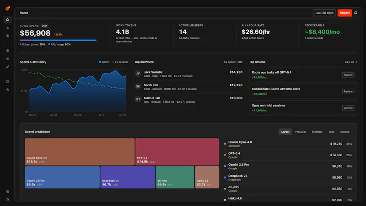Click the target goals icon in sidebar
Image resolution: width=366 pixels, height=206 pixels.
(x=8, y=36)
